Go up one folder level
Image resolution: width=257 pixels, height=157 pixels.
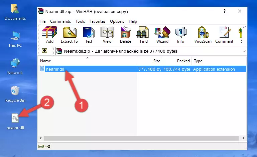click(44, 51)
